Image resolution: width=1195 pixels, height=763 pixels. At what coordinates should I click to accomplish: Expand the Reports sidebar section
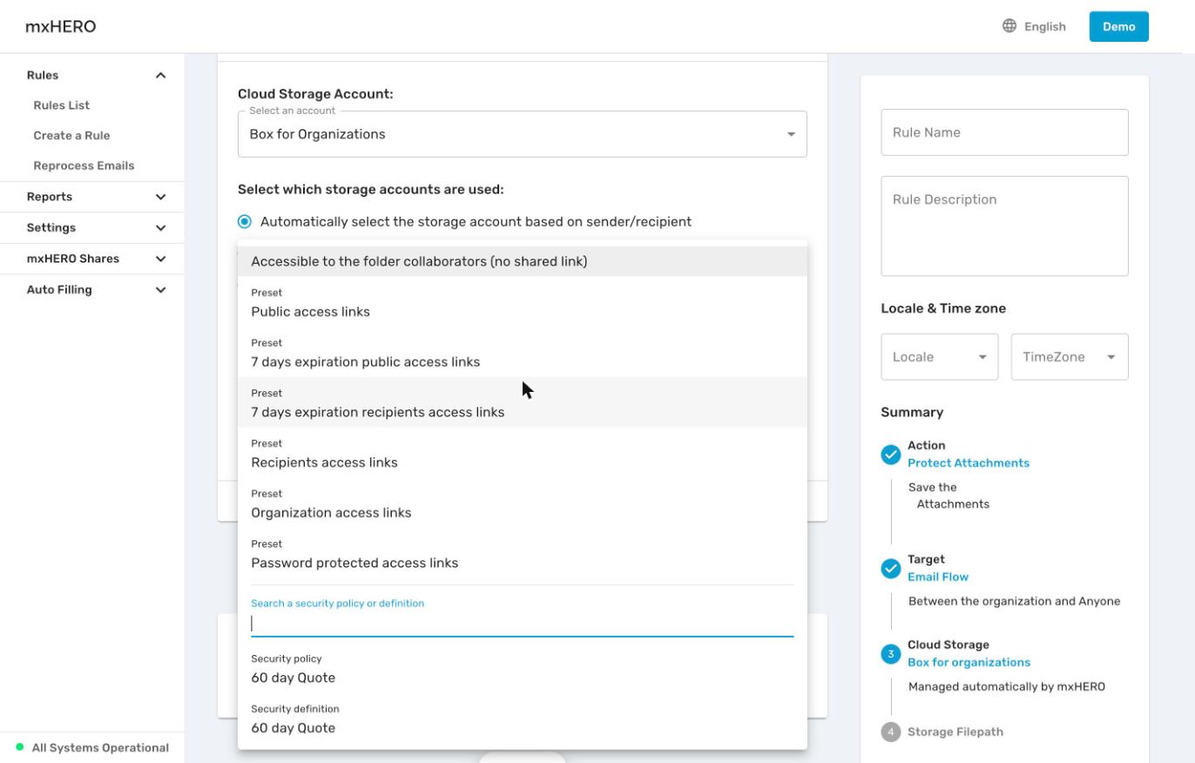tap(160, 197)
